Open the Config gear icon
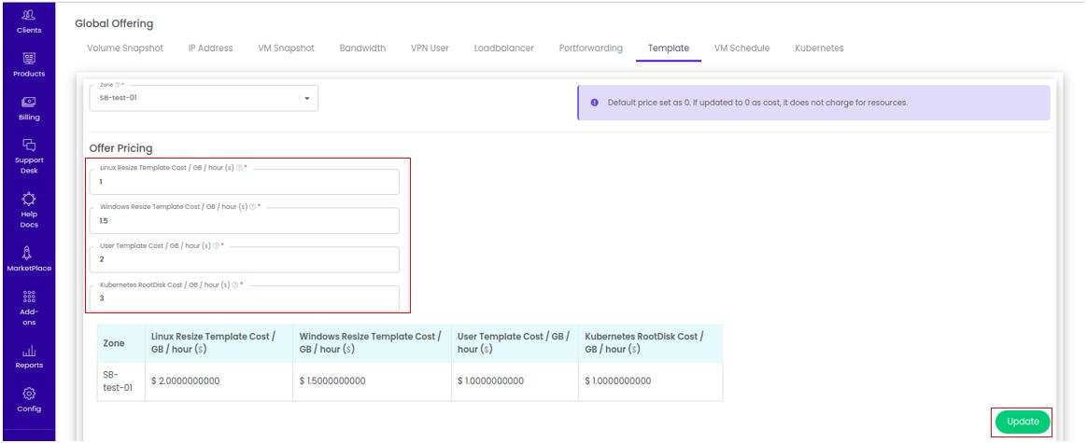 (x=28, y=394)
